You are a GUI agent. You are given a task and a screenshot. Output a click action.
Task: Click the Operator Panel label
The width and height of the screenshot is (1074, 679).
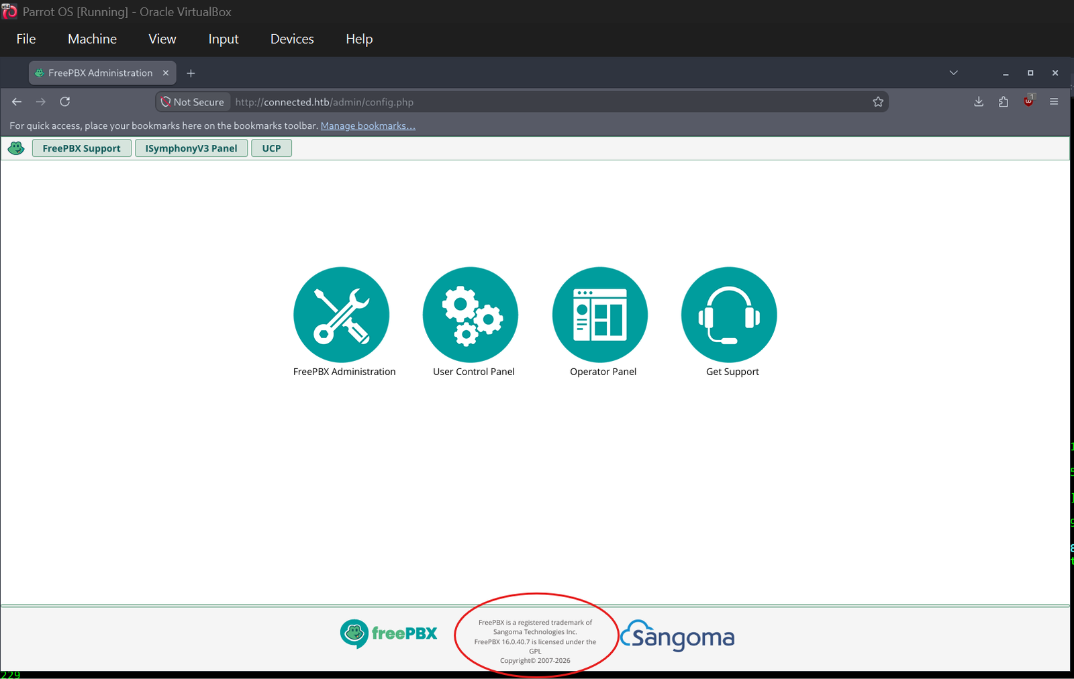point(603,372)
